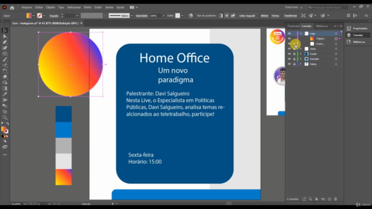Select the Paintbrush tool
Viewport: 372px width, 209px height.
(5, 59)
